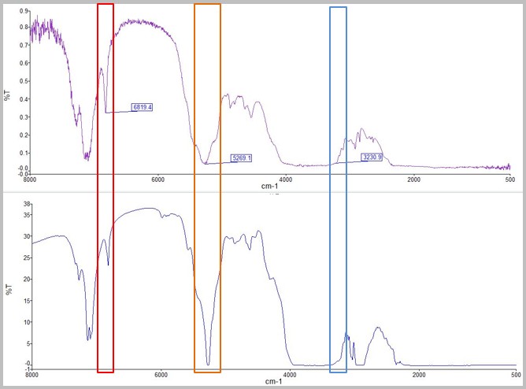Click the bottom spectrum %T axis label
This screenshot has width=526, height=389.
(9, 290)
